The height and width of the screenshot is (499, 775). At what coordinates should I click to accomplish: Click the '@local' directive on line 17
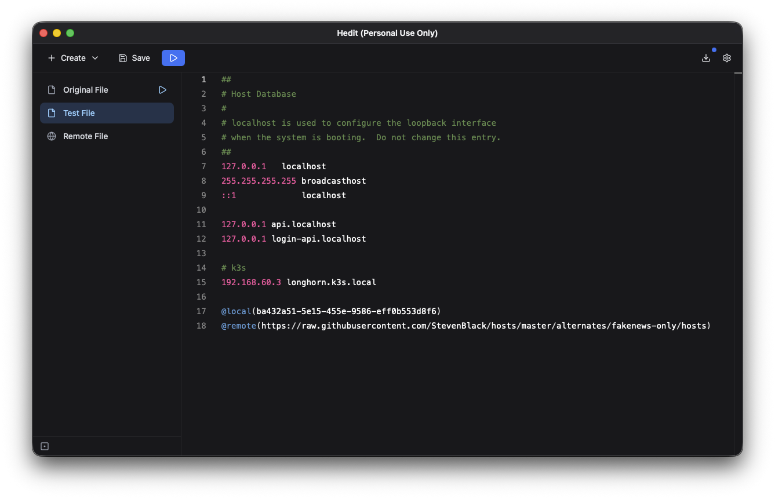click(x=236, y=311)
